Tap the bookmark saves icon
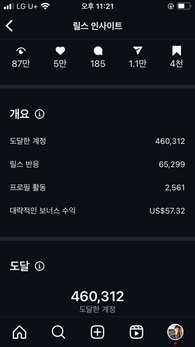The width and height of the screenshot is (195, 347). click(x=176, y=51)
